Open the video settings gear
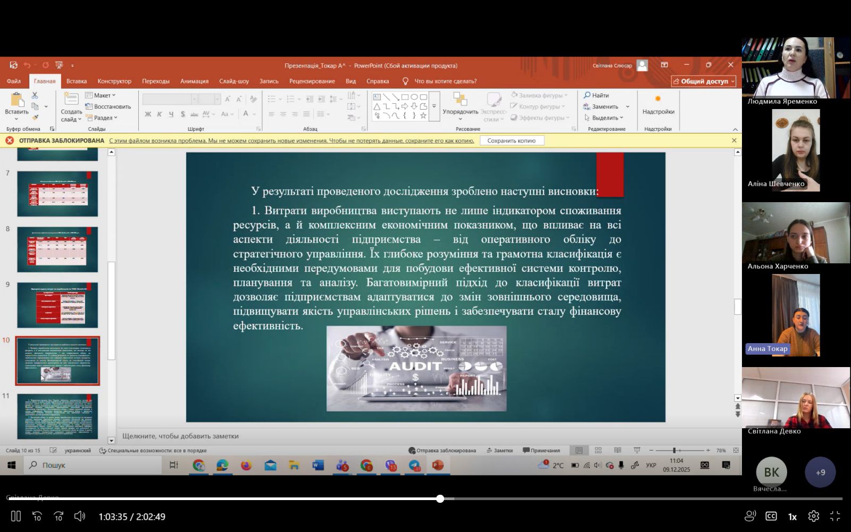 [813, 516]
